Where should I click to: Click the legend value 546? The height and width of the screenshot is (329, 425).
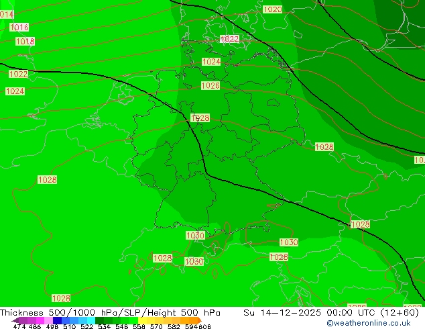(x=122, y=326)
